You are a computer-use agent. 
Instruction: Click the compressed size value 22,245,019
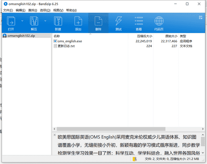pyautogui.click(x=144, y=41)
